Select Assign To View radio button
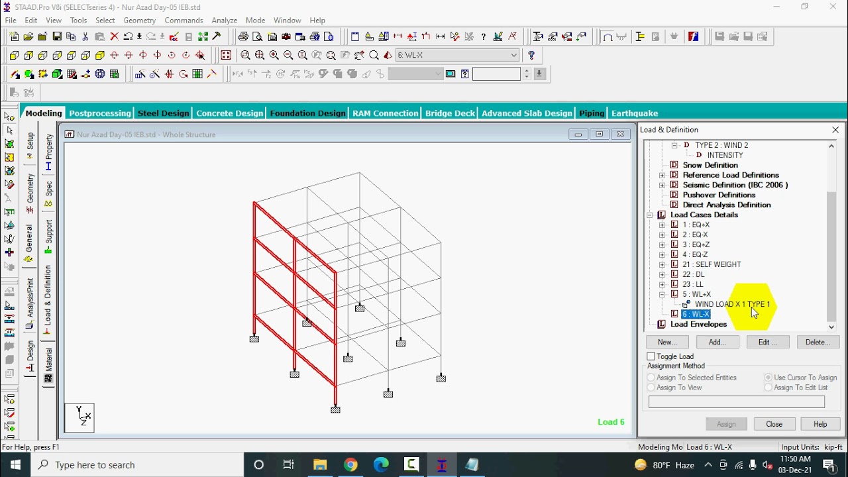Image resolution: width=848 pixels, height=477 pixels. (x=651, y=388)
